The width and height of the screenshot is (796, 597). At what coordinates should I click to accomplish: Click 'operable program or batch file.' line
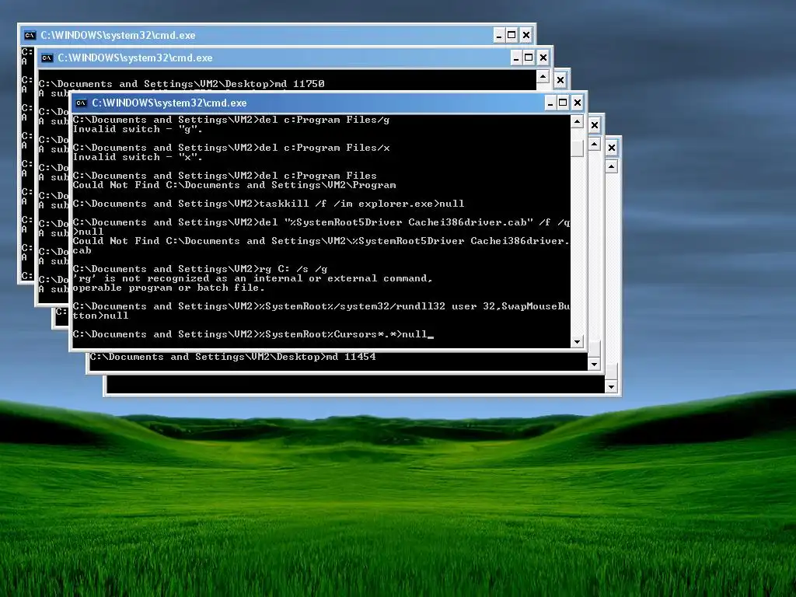tap(169, 288)
